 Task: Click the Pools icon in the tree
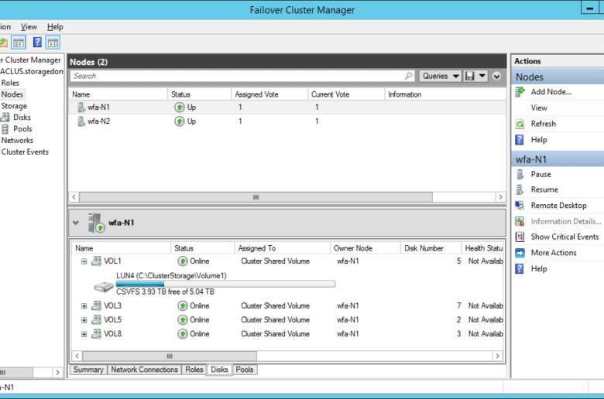[x=5, y=129]
